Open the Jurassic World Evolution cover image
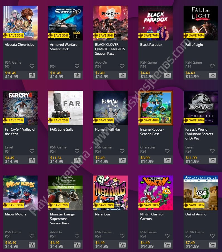The image size is (222, 252). [x=201, y=108]
